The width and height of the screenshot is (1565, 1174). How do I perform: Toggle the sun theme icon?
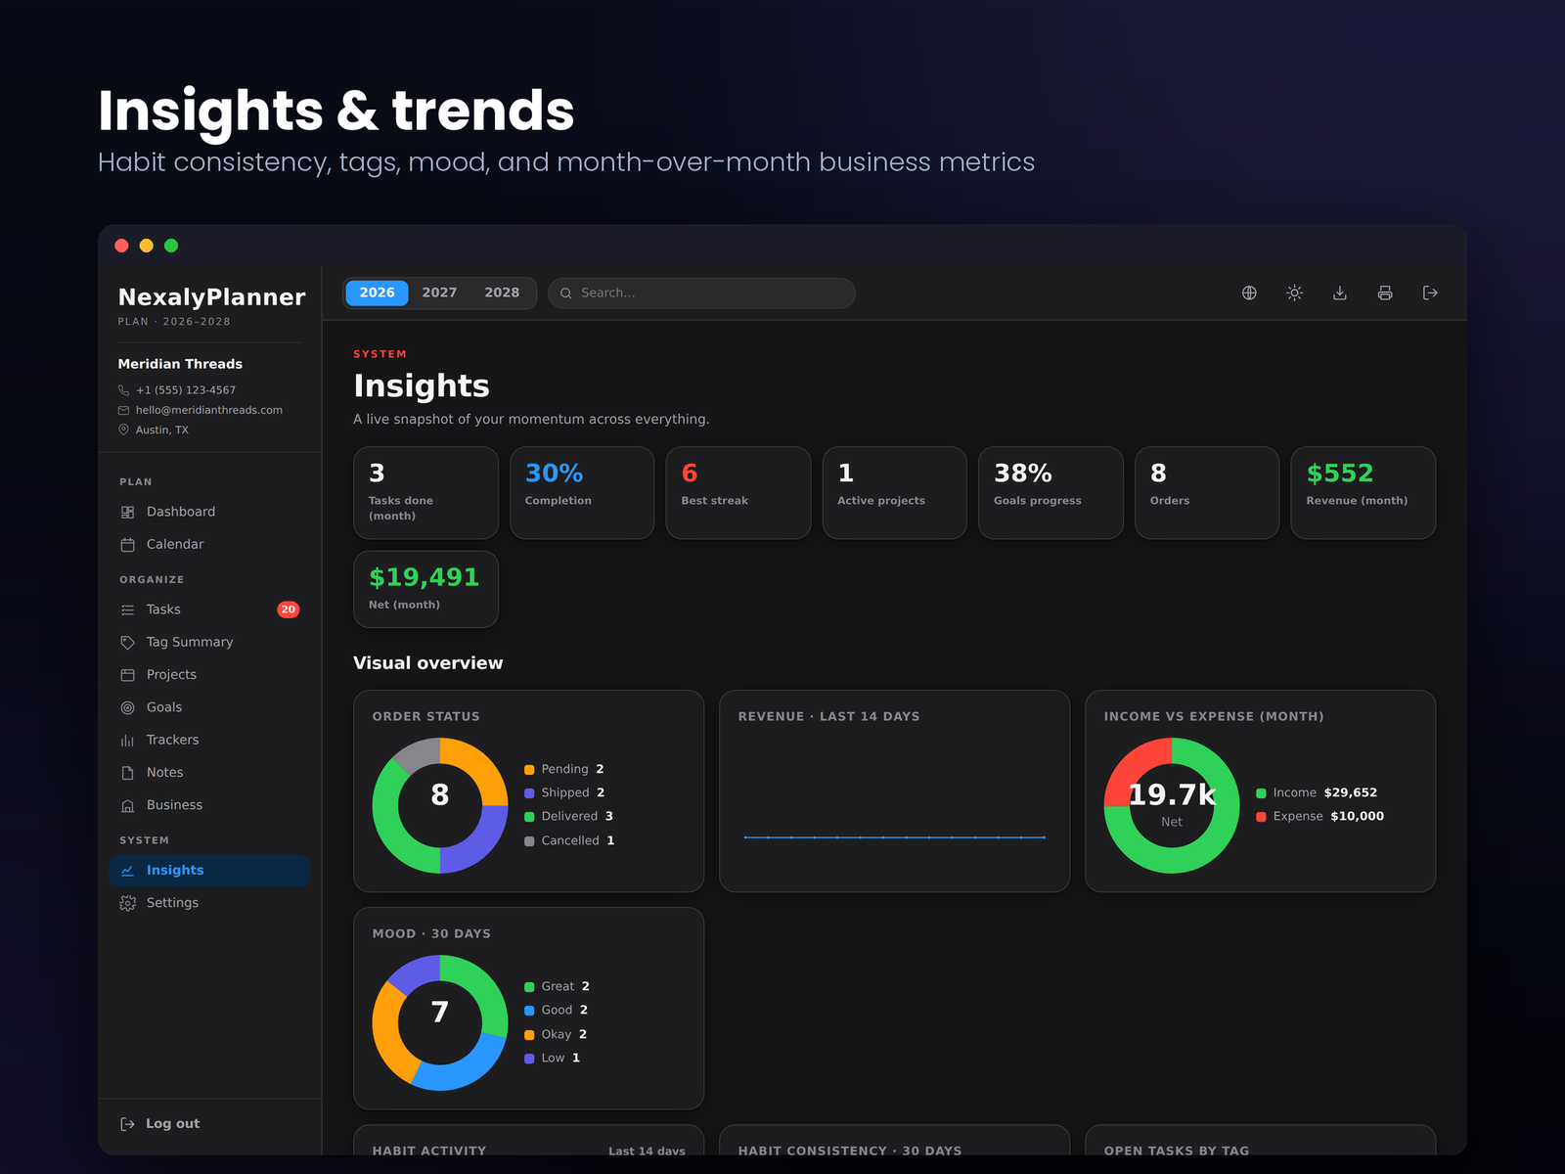click(1294, 293)
